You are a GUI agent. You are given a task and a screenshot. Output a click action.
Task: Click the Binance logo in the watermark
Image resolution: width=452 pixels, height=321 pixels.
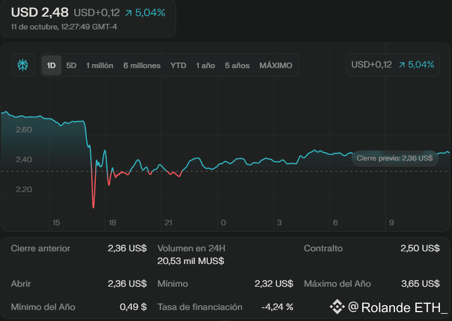[x=337, y=307]
